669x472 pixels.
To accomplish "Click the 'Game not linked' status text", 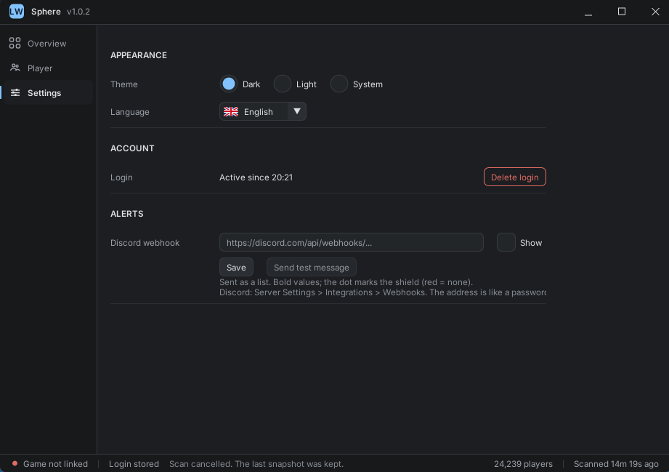I will pos(55,464).
